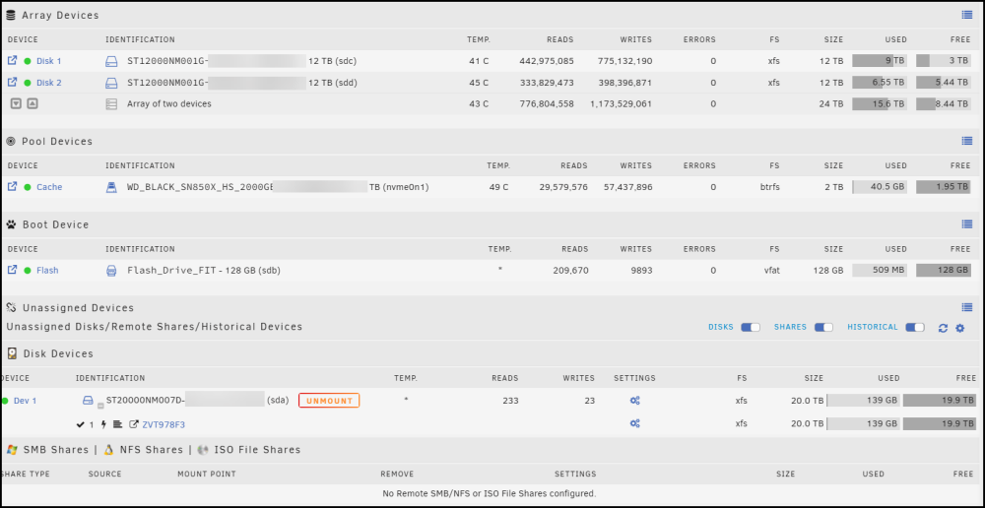
Task: Open the ZVT978F3 partition link
Action: click(x=164, y=425)
